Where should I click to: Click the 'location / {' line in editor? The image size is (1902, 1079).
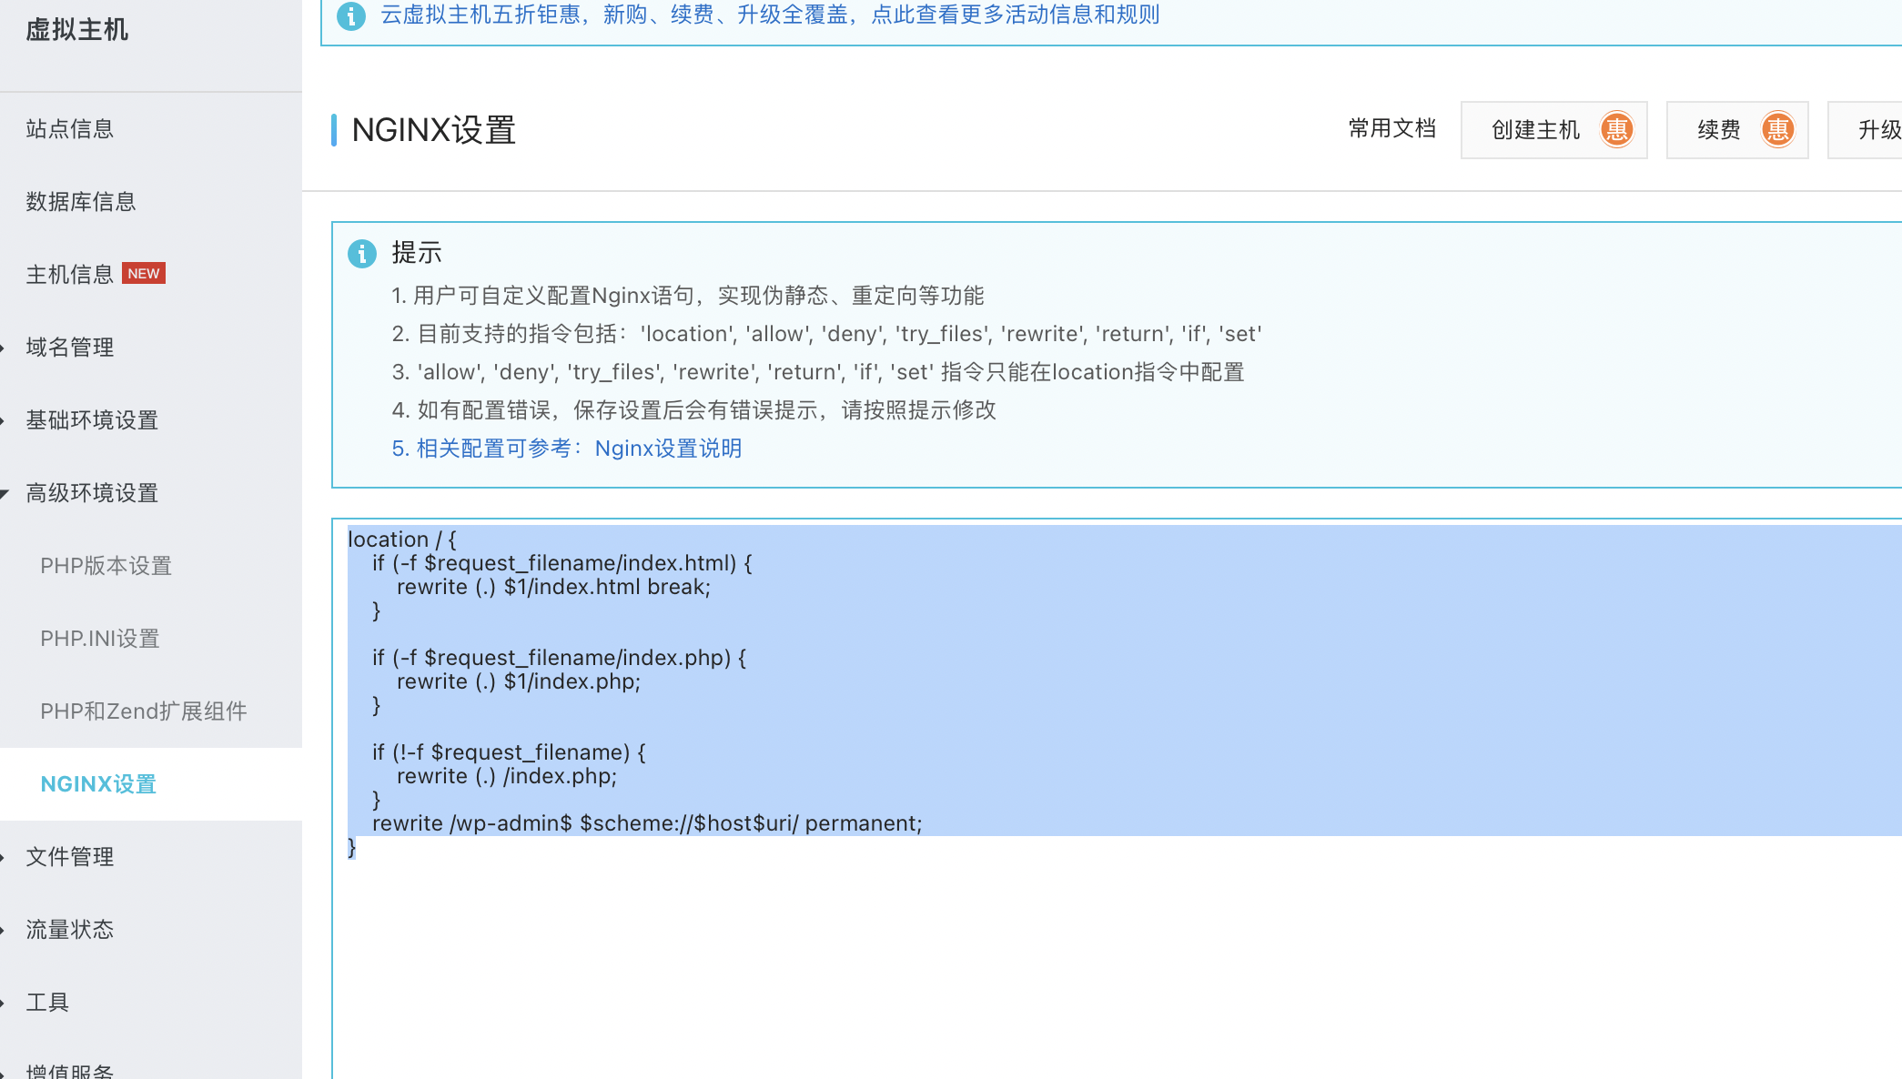coord(402,539)
